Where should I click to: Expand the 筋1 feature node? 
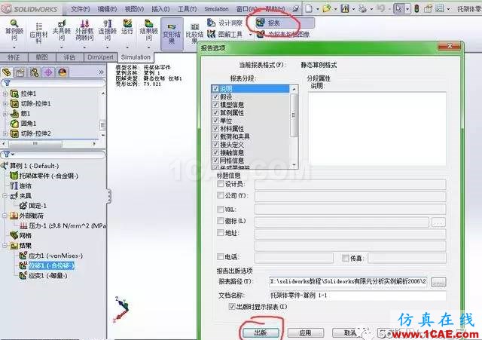tap(5, 114)
